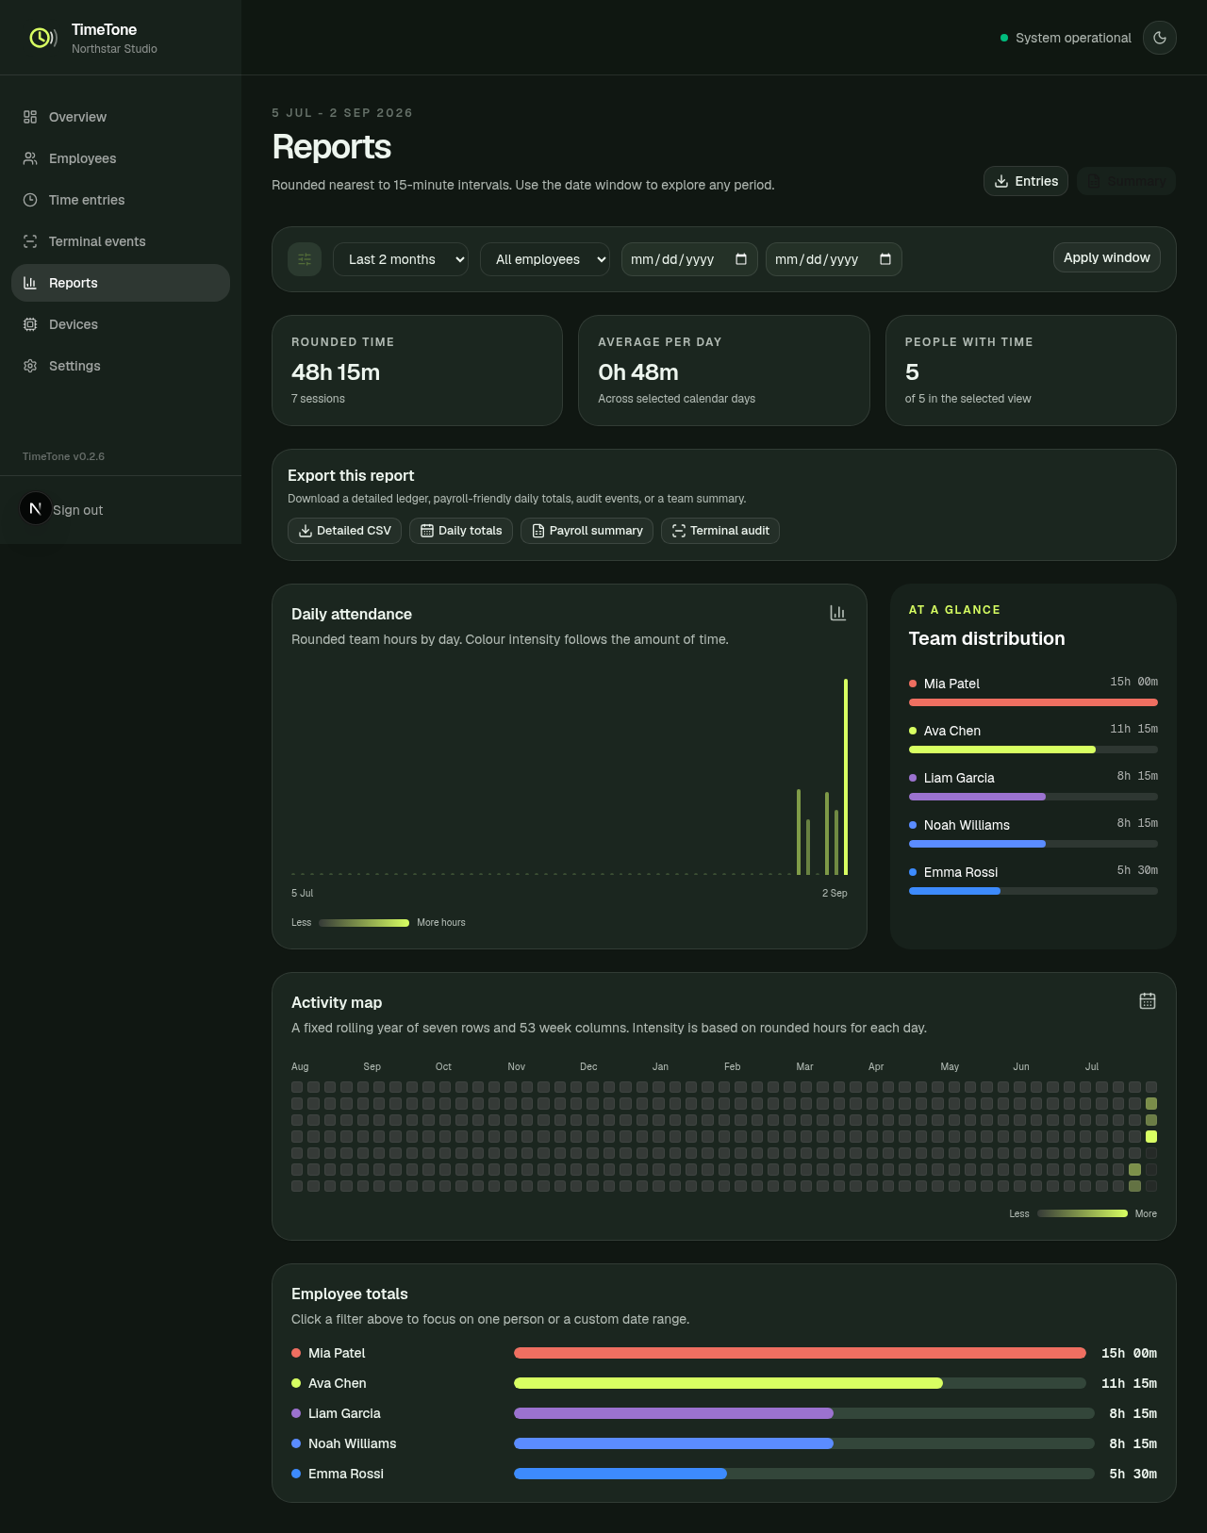The height and width of the screenshot is (1533, 1207).
Task: Select the Reports sidebar item
Action: coord(121,283)
